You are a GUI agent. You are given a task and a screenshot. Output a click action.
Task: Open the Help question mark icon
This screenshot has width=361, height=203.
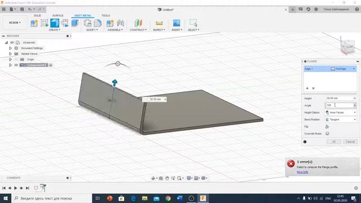[x=357, y=9]
